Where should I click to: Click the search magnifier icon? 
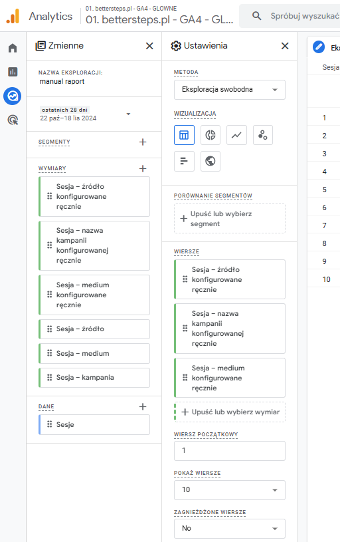coord(256,15)
